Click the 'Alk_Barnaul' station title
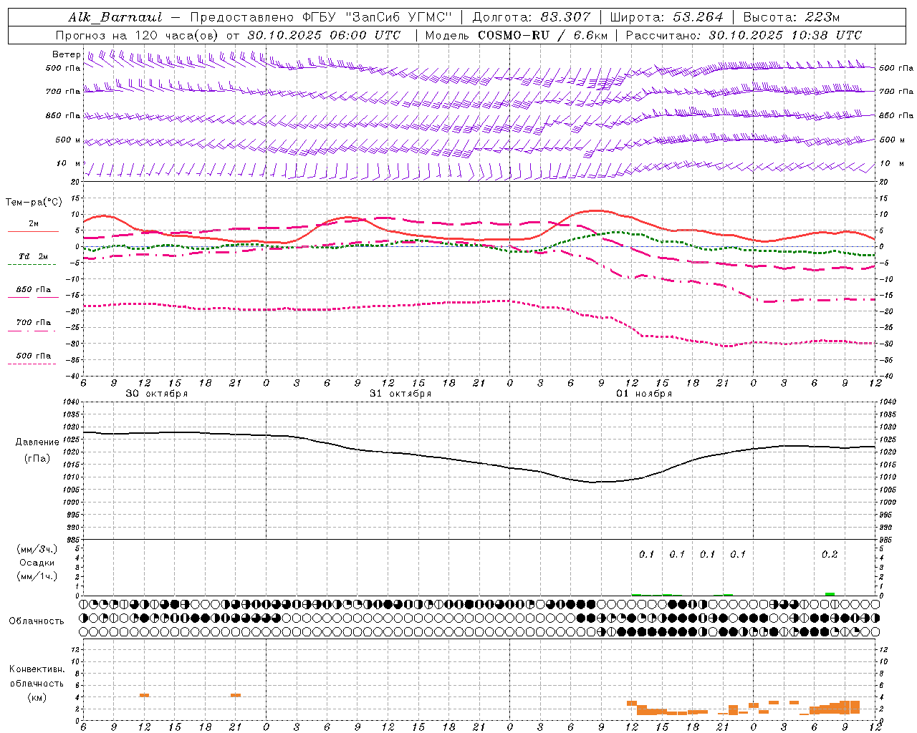The height and width of the screenshot is (733, 917). click(115, 17)
